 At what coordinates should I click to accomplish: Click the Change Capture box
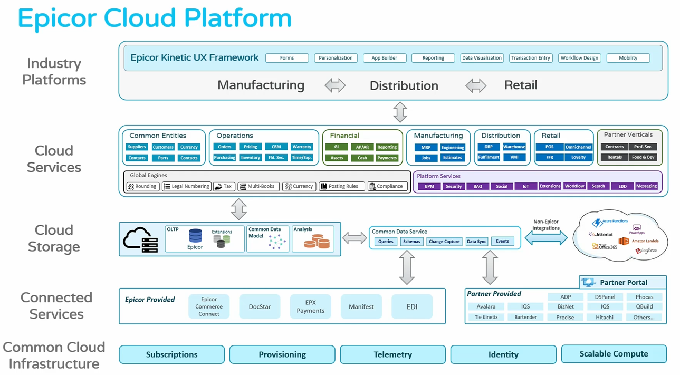(444, 242)
